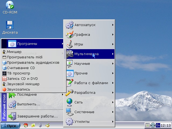
Task: Expand the Игры submenu arrow
Action: 113,44
